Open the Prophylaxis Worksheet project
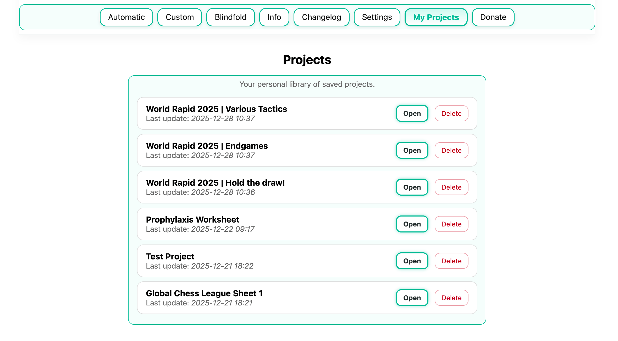This screenshot has height=341, width=618. [412, 224]
